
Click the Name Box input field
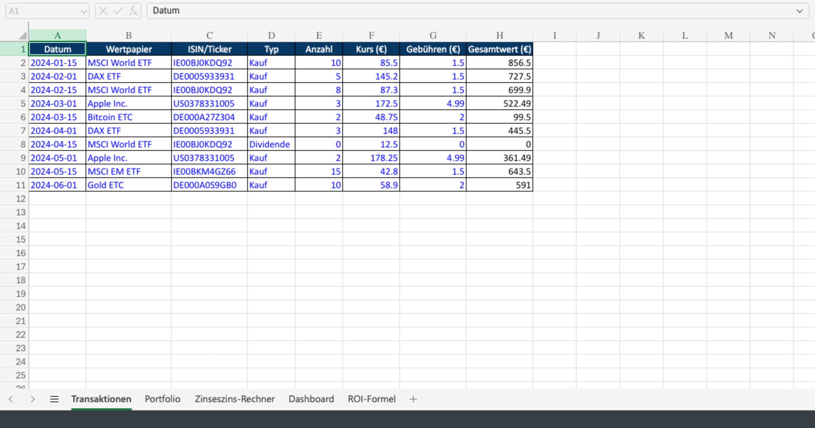pos(44,11)
